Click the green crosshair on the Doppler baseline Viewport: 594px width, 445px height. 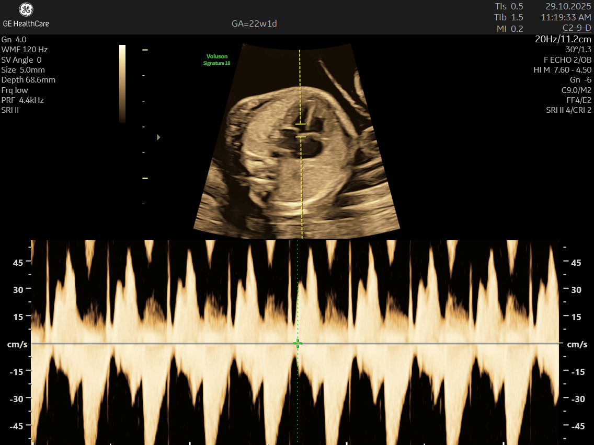[297, 343]
